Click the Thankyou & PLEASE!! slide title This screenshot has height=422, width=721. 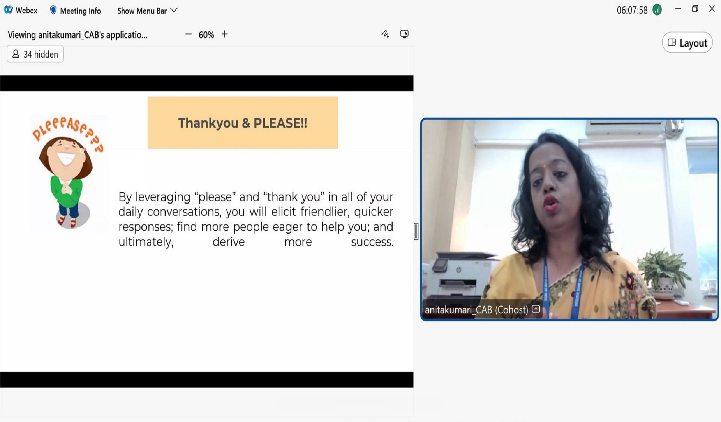242,123
